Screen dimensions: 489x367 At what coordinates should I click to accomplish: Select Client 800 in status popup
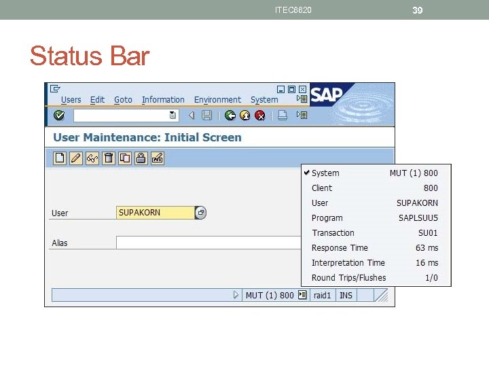pyautogui.click(x=376, y=188)
